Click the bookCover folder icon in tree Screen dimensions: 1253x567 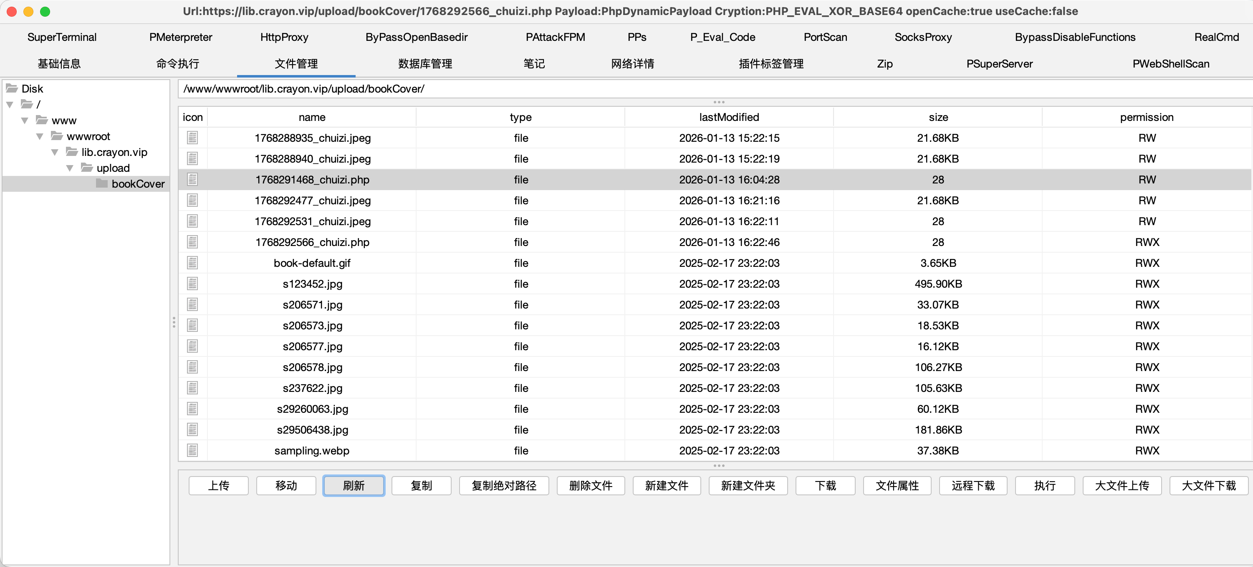point(102,183)
